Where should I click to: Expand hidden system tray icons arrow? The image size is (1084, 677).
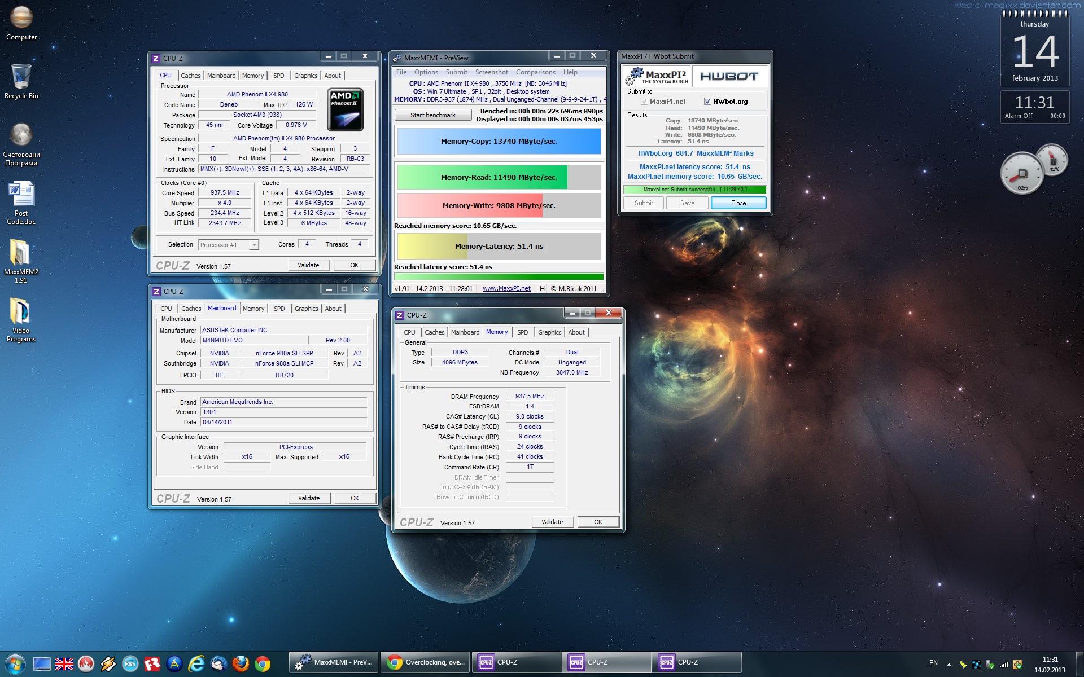[949, 665]
